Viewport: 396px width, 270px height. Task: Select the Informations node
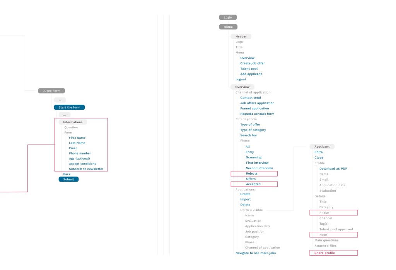[x=73, y=122]
